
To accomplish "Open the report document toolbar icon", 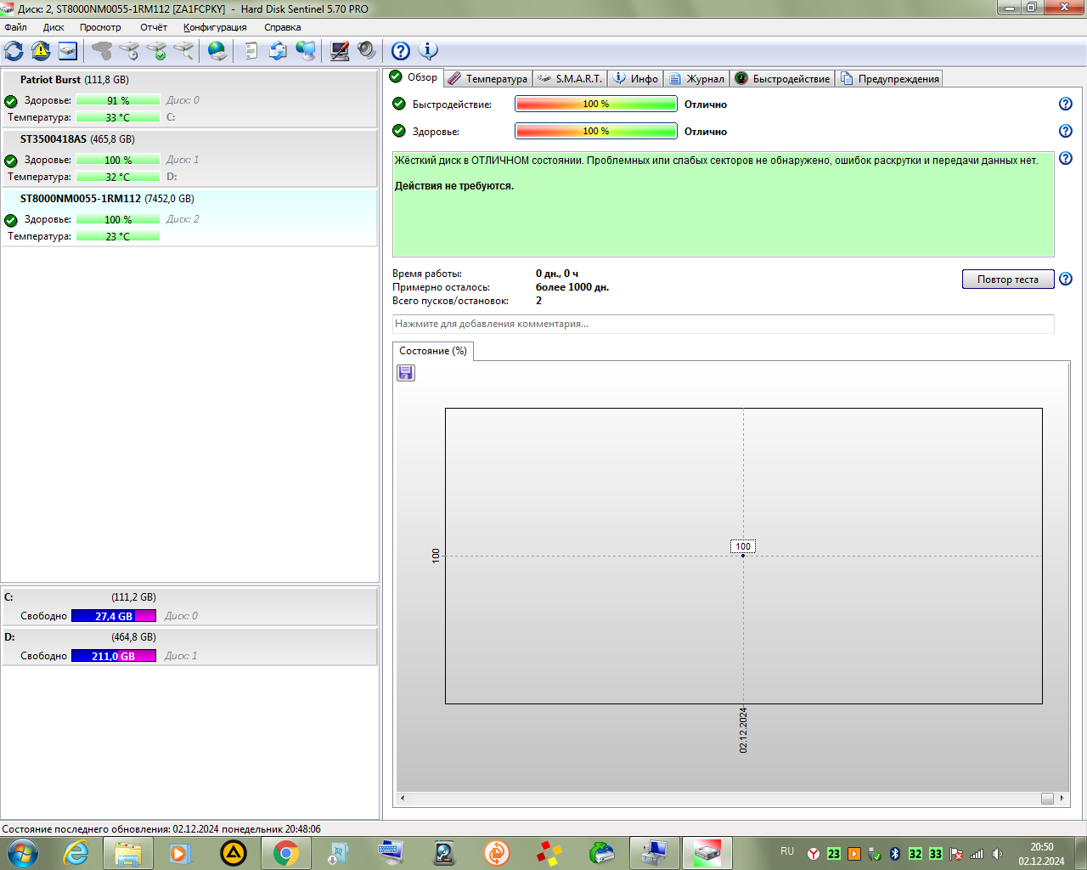I will (x=251, y=51).
